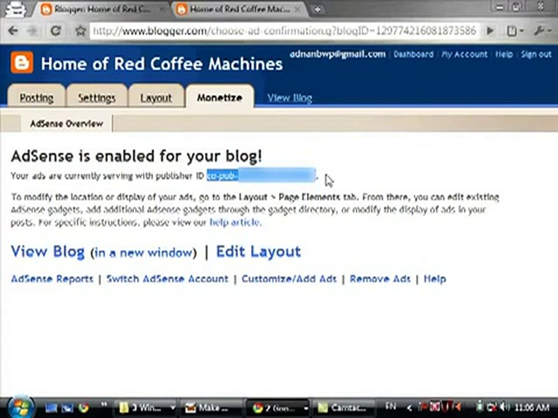Image resolution: width=558 pixels, height=418 pixels.
Task: Reload the page with the refresh icon
Action: (x=56, y=31)
